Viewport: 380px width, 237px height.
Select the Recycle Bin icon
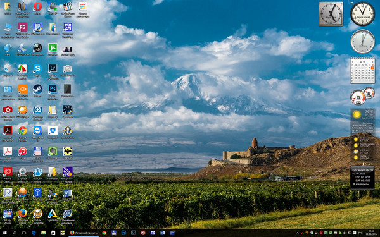8,70
